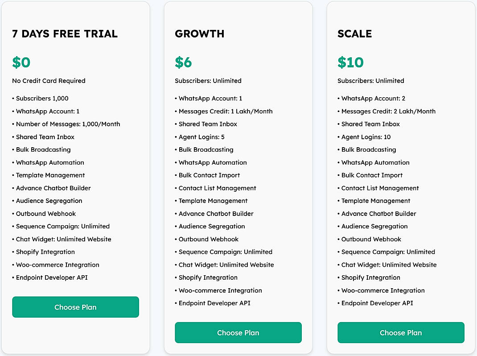This screenshot has height=356, width=477.
Task: Click Choose Plan under the Growth plan
Action: 238,332
